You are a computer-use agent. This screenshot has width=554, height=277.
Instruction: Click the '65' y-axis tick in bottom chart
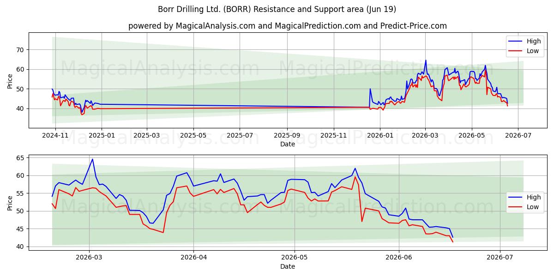[x=21, y=158]
